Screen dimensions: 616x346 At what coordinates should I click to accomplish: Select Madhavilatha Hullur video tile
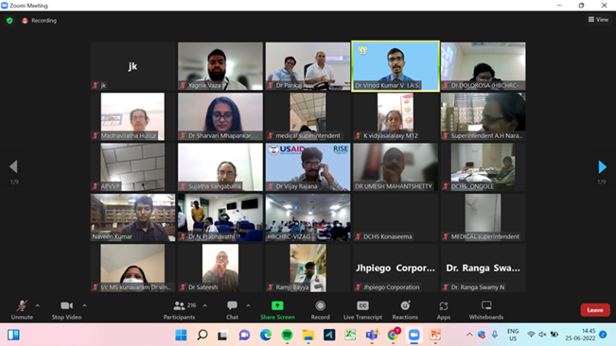coord(132,116)
